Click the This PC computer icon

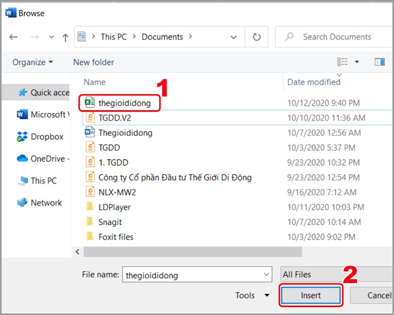point(23,181)
